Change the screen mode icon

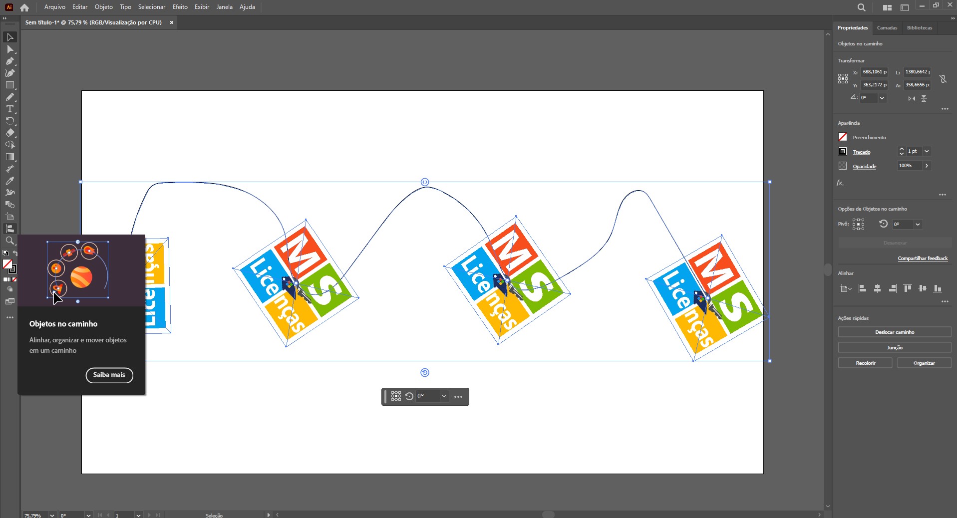(x=9, y=301)
